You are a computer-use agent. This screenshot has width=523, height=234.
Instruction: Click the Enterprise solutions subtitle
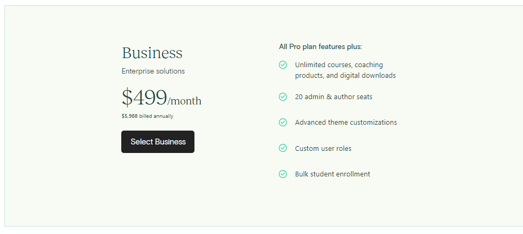coord(153,71)
